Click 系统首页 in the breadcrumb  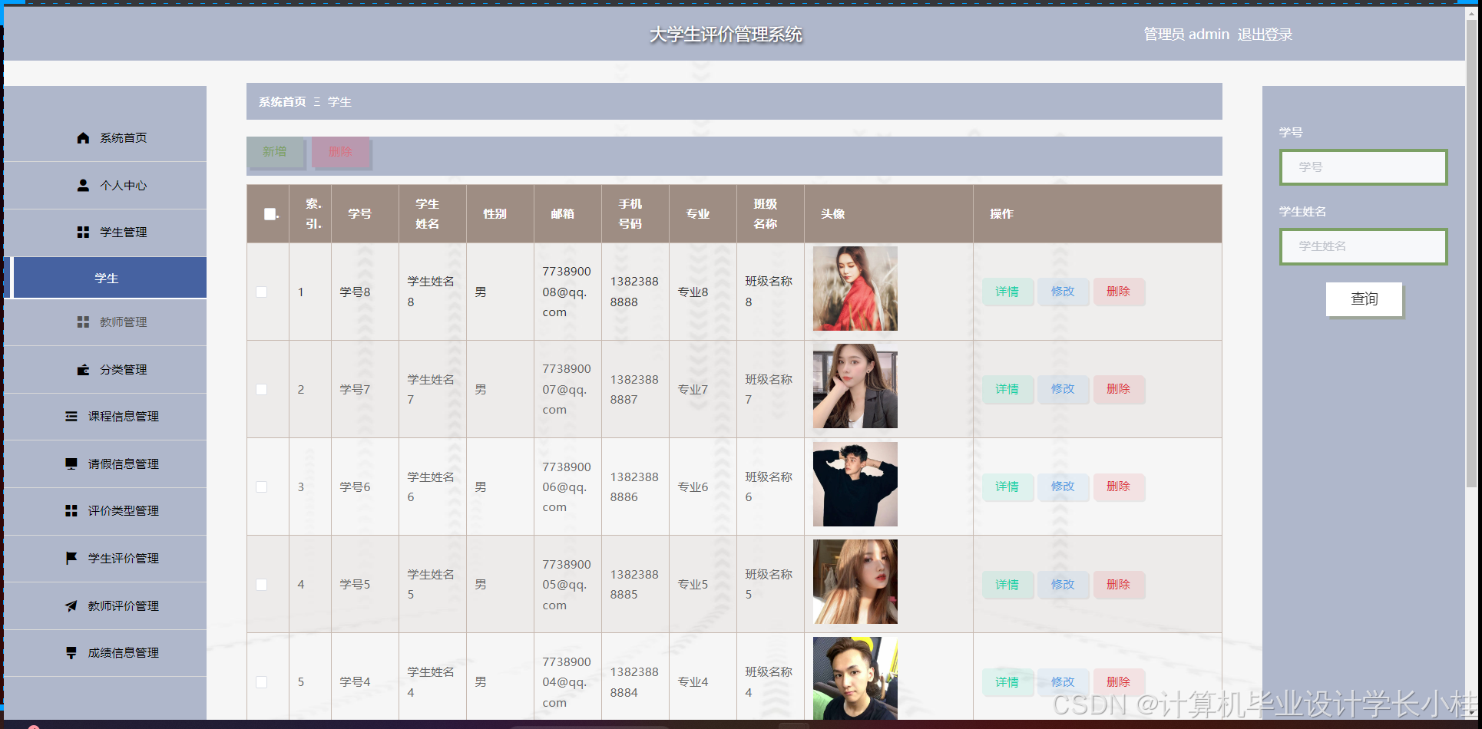[x=282, y=102]
